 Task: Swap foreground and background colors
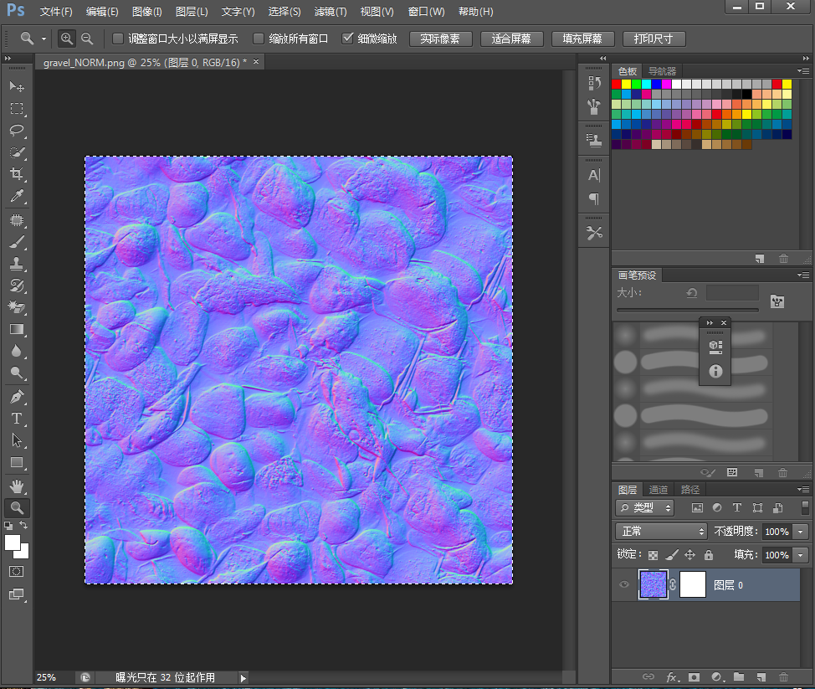(x=24, y=525)
